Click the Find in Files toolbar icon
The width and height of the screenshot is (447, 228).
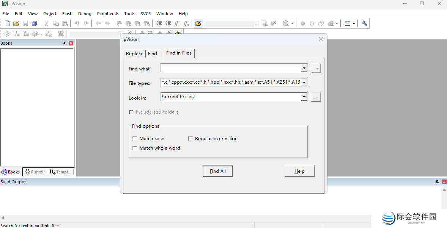(198, 23)
